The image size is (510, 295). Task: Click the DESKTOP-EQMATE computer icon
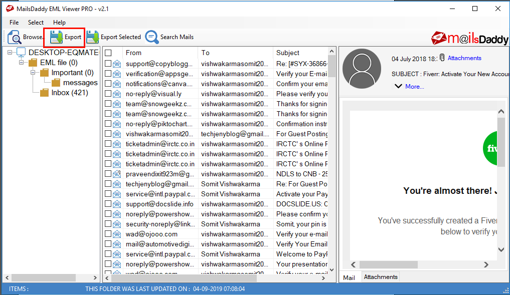pos(21,52)
